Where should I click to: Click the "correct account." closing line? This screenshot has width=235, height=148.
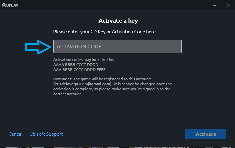coord(68,94)
